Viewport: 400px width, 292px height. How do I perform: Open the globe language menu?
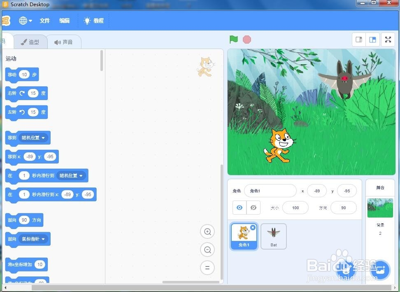pos(26,21)
